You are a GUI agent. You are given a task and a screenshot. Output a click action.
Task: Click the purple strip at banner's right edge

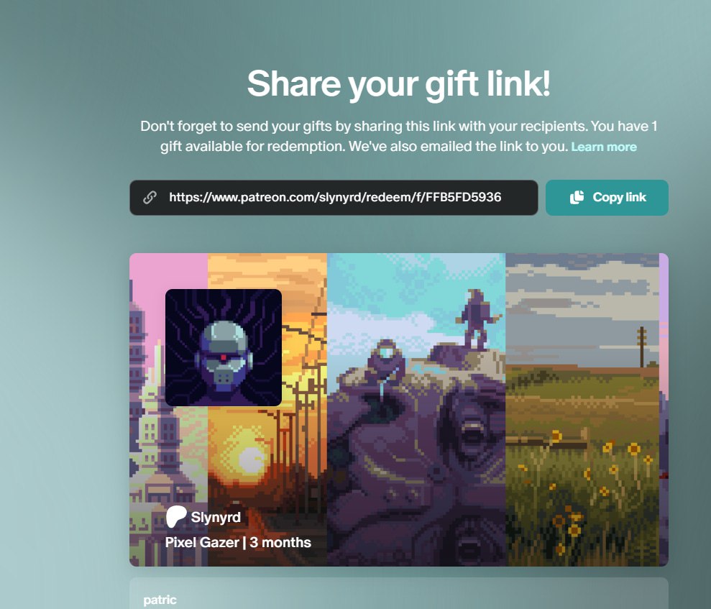coord(664,410)
